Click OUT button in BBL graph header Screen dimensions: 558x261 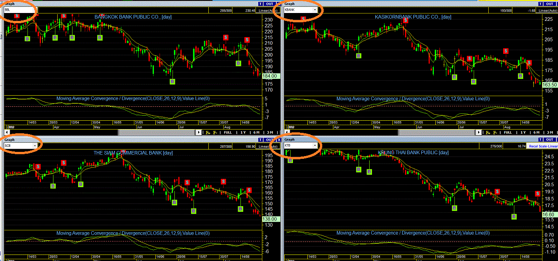pyautogui.click(x=270, y=3)
